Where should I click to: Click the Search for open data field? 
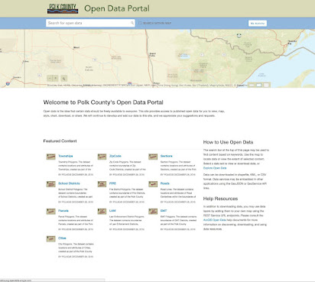[90, 23]
